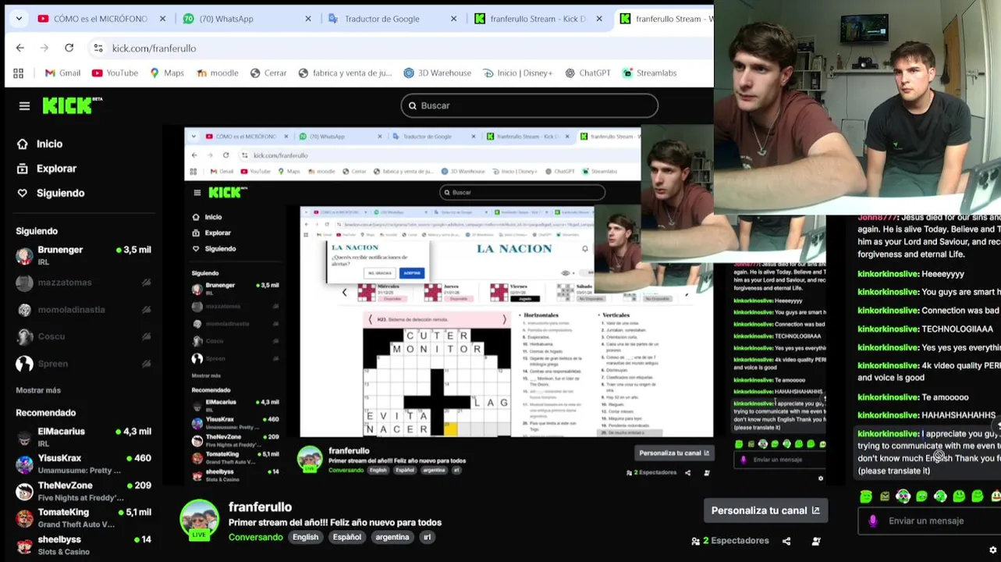The image size is (1001, 562).
Task: Open the Coscu followed channel
Action: 83,336
